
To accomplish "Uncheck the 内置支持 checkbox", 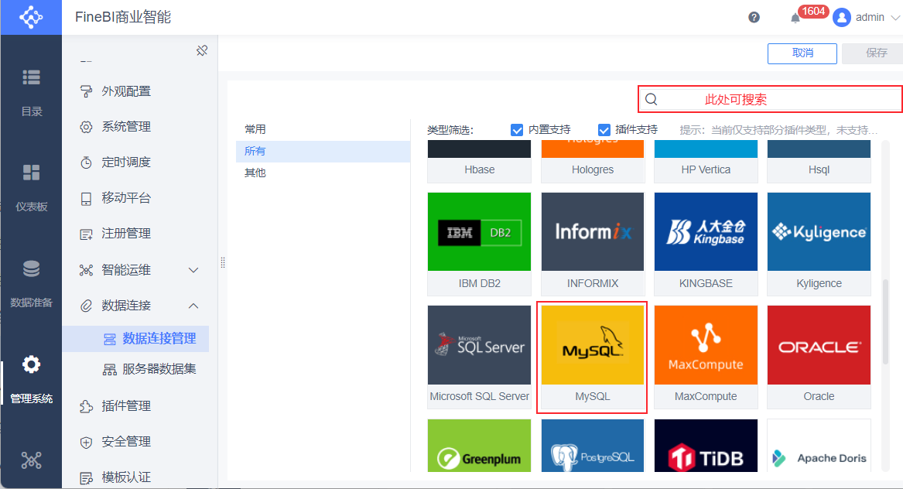I will coord(517,129).
